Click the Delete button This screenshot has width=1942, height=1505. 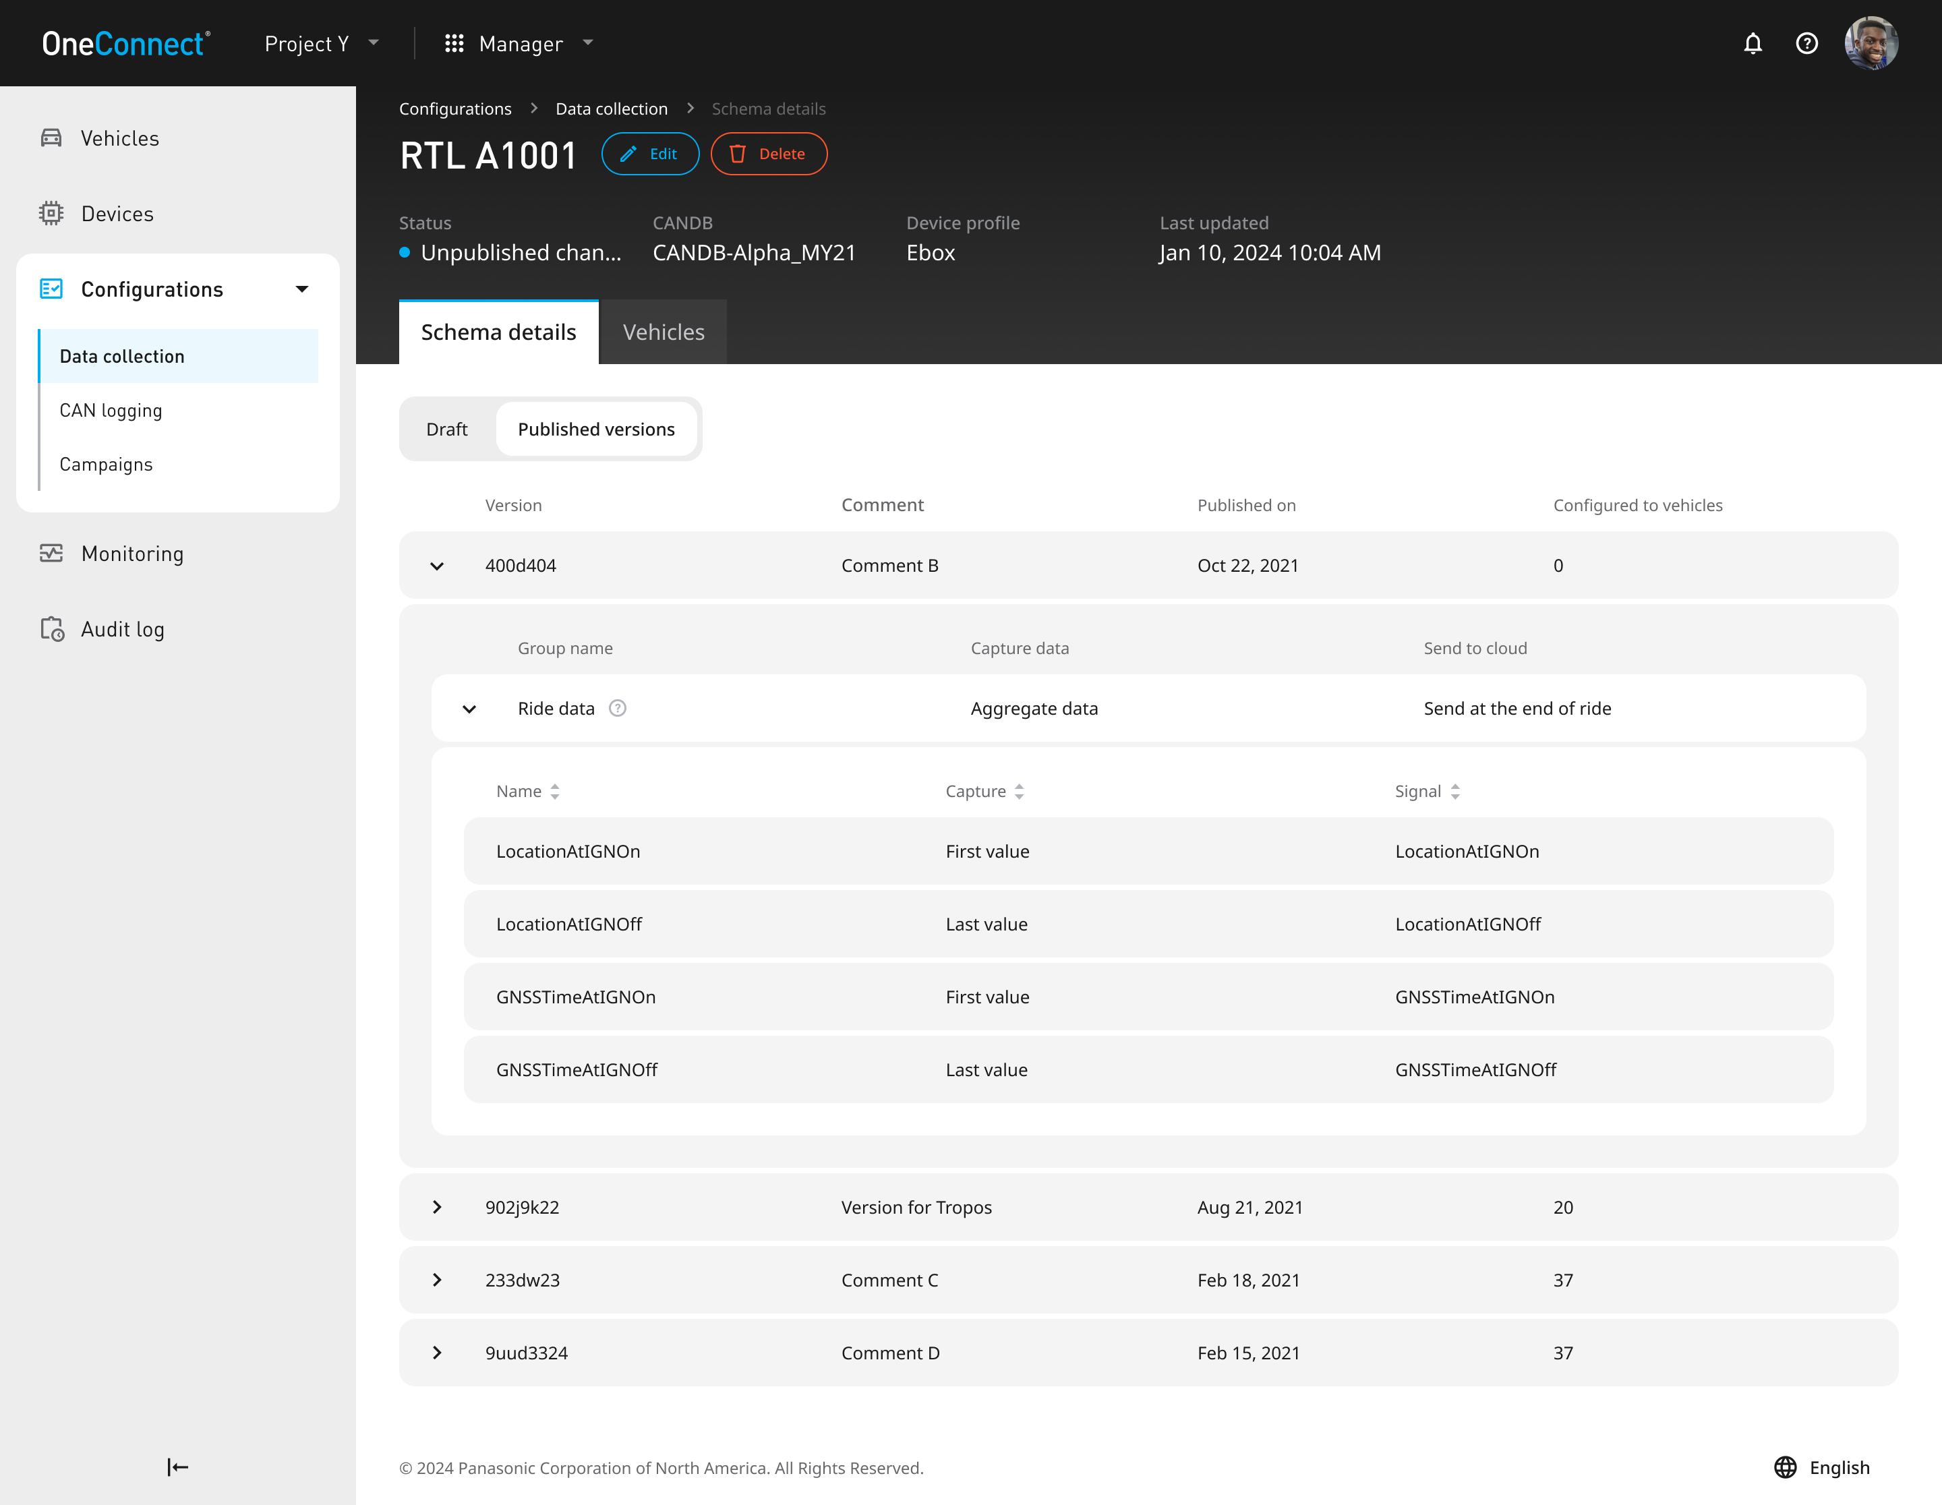tap(768, 154)
